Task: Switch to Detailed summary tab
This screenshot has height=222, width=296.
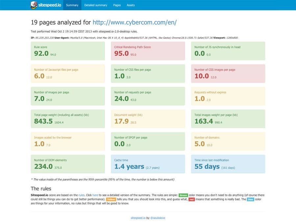Action: pyautogui.click(x=96, y=5)
